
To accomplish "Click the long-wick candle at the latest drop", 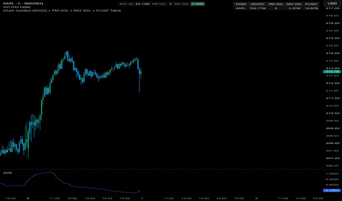I will (x=139, y=79).
